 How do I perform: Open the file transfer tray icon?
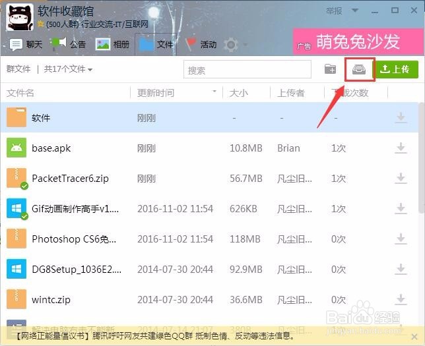[359, 69]
